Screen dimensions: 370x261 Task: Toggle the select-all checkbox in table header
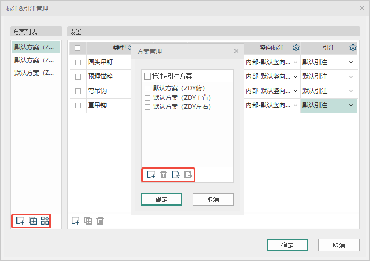[x=77, y=48]
